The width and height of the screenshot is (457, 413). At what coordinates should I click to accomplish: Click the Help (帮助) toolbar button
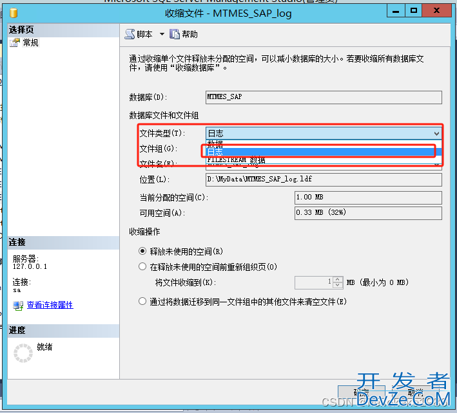184,34
